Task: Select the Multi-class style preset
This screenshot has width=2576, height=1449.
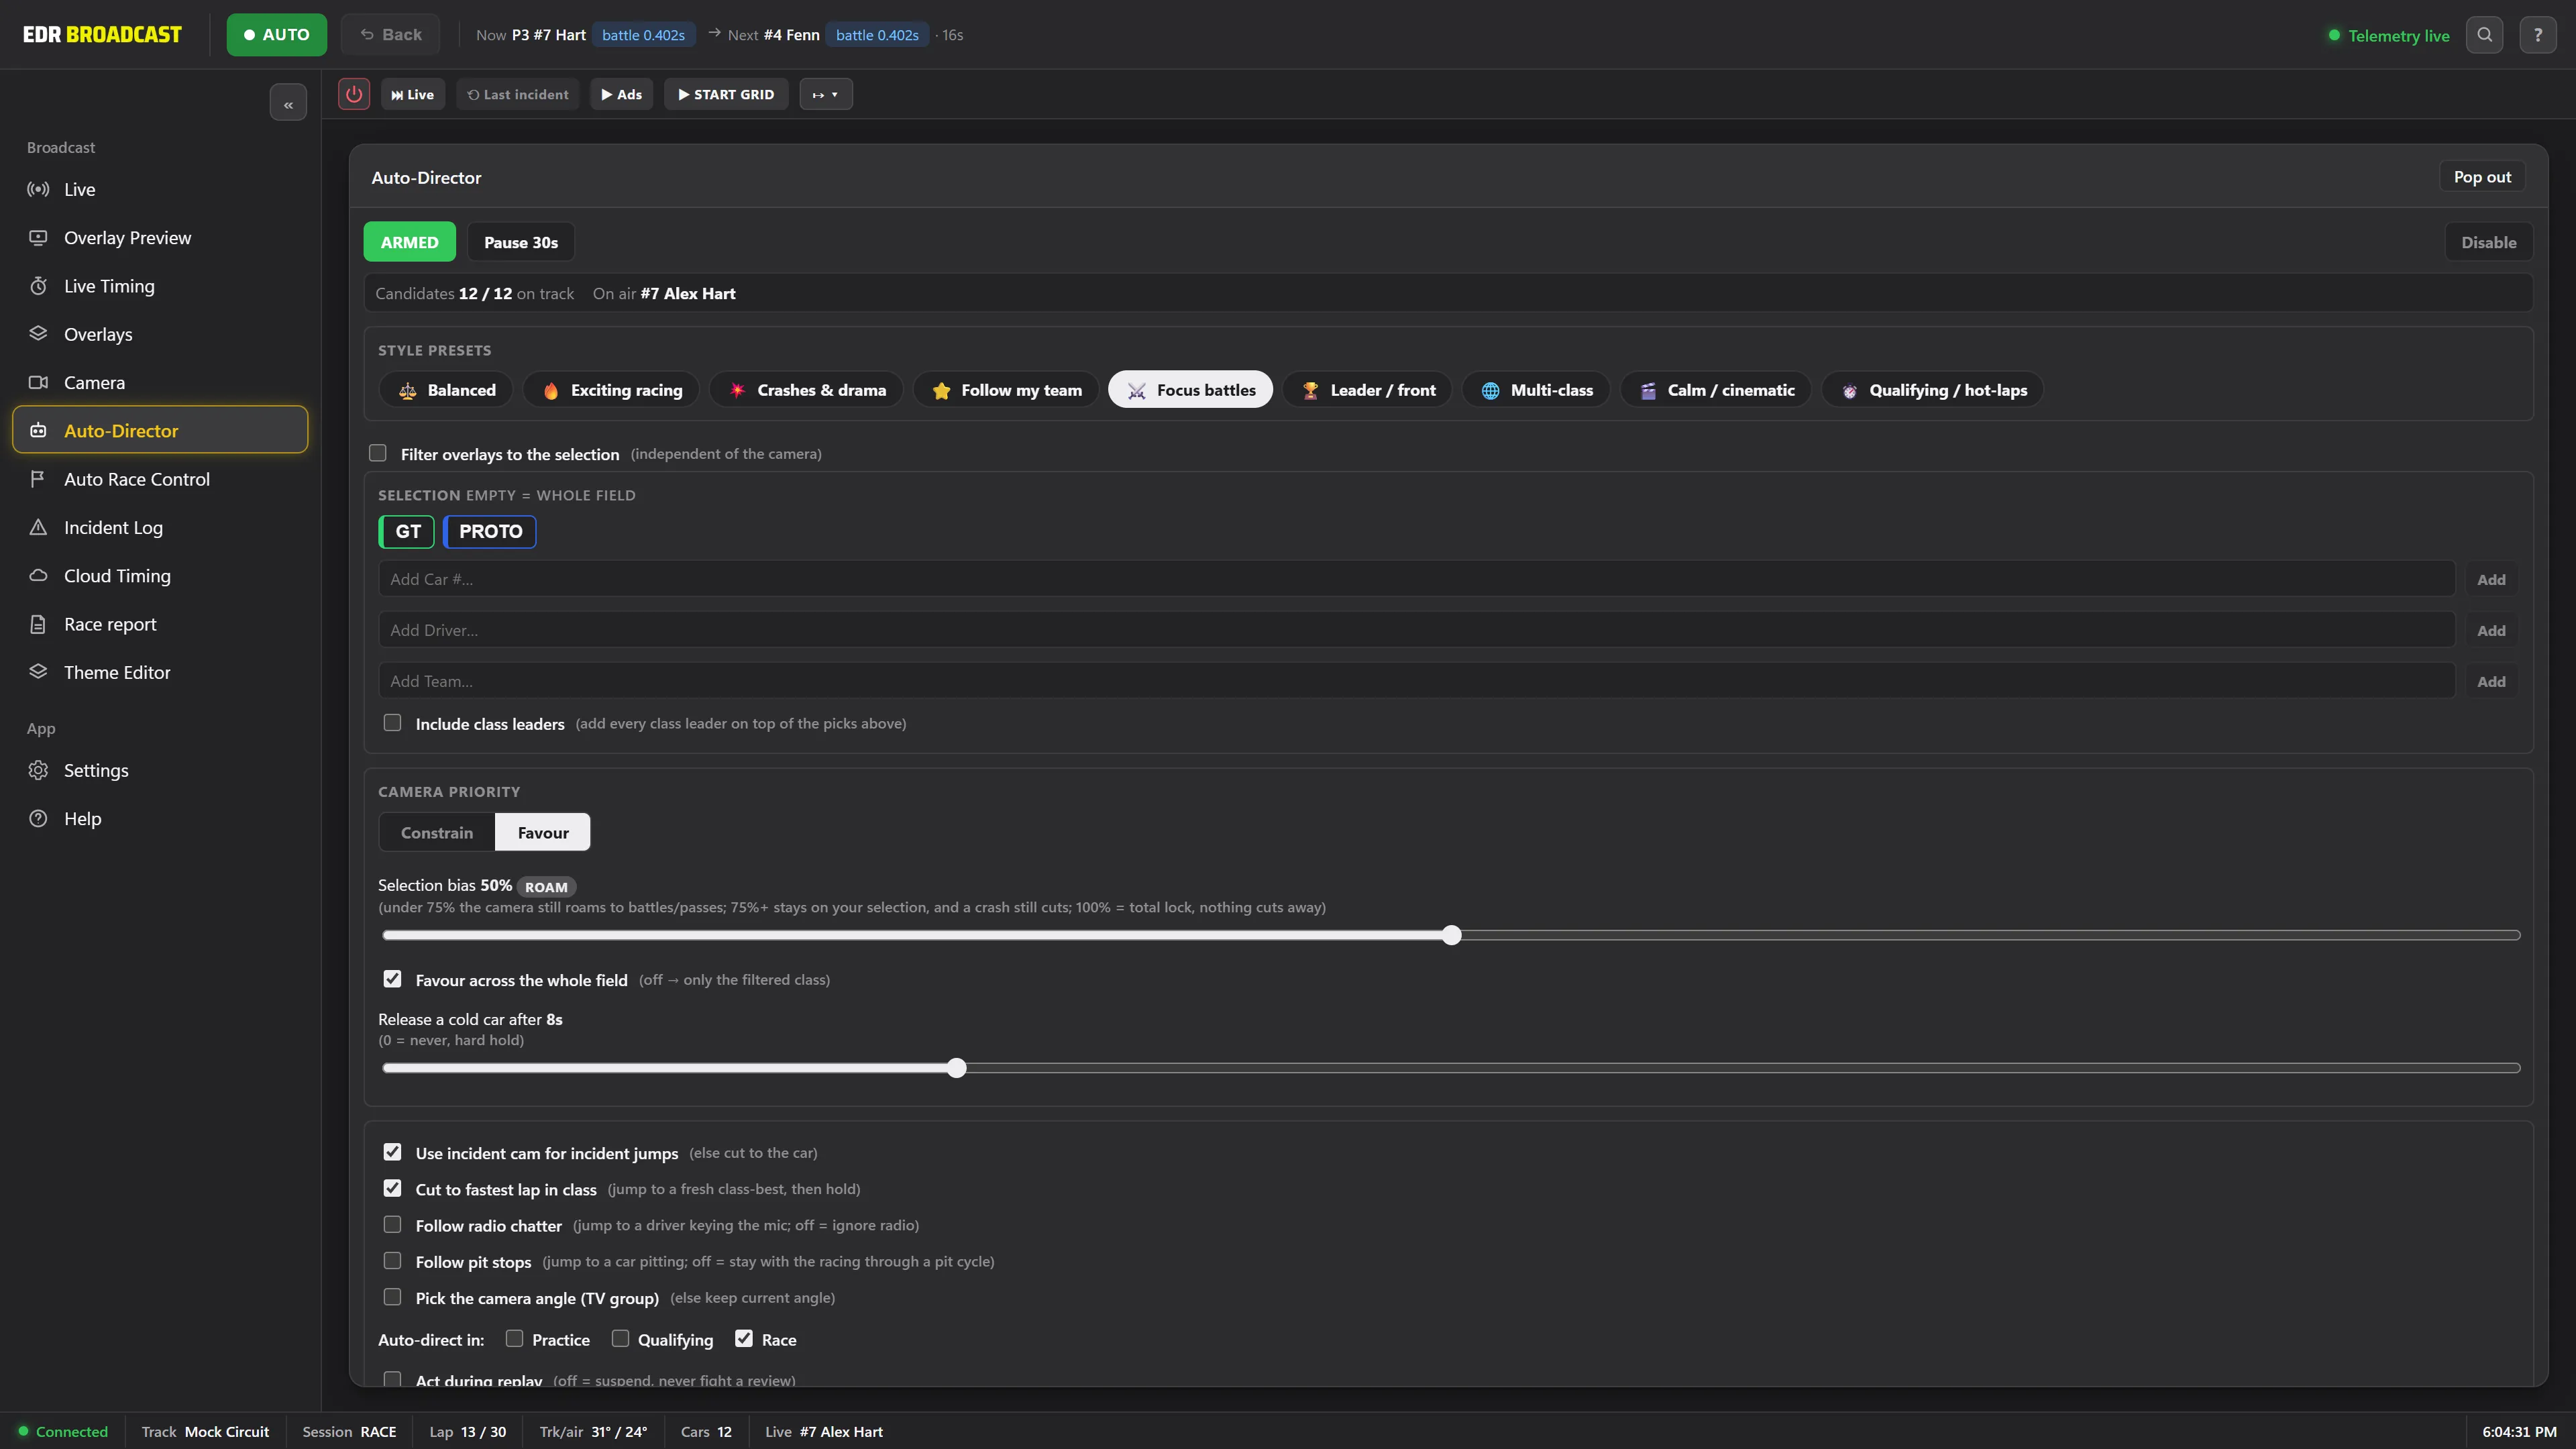Action: coord(1536,390)
